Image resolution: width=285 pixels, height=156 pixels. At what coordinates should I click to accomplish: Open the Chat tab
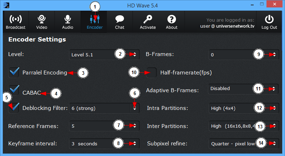pyautogui.click(x=120, y=22)
